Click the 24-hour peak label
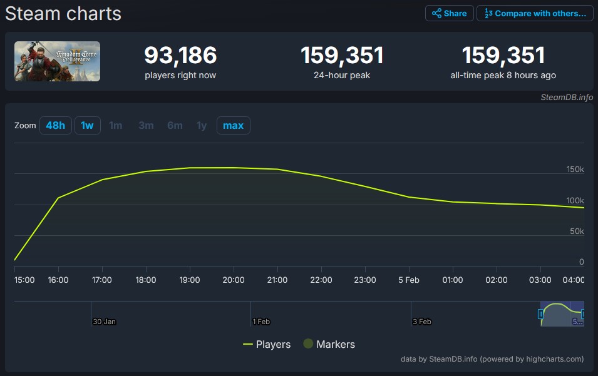The image size is (598, 376). 342,76
